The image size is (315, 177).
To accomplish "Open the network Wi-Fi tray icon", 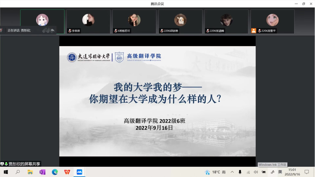I will 248,172.
